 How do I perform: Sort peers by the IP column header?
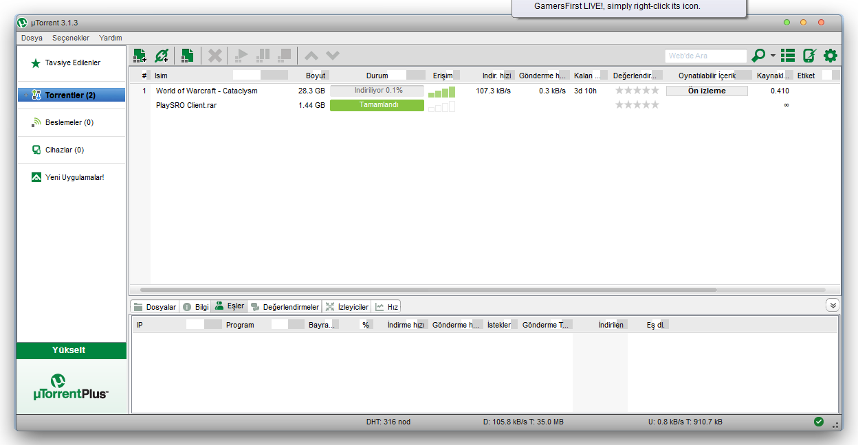(177, 325)
